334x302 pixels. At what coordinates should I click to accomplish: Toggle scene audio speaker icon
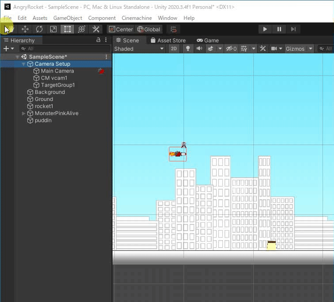199,49
